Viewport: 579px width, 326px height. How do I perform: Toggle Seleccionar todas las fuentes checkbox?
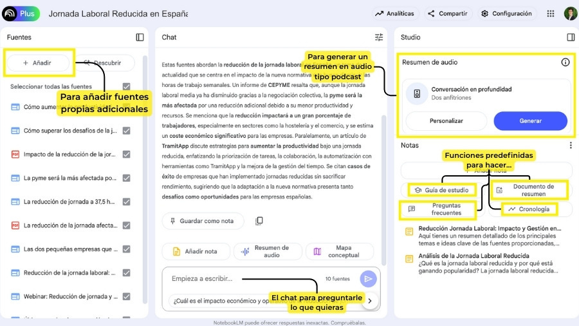click(x=127, y=86)
